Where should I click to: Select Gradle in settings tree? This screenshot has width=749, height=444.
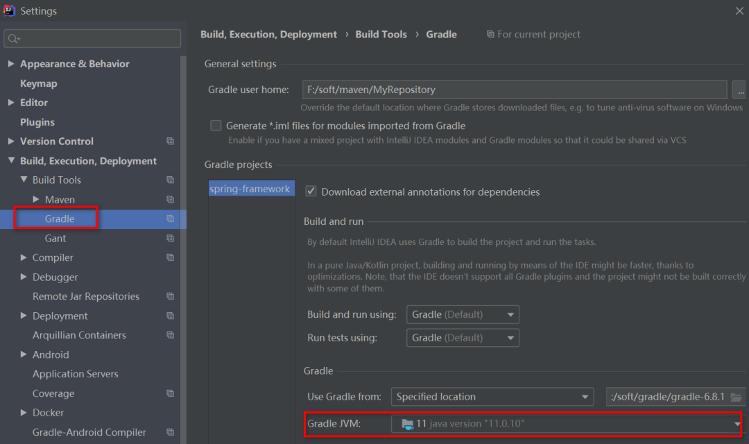(x=60, y=219)
